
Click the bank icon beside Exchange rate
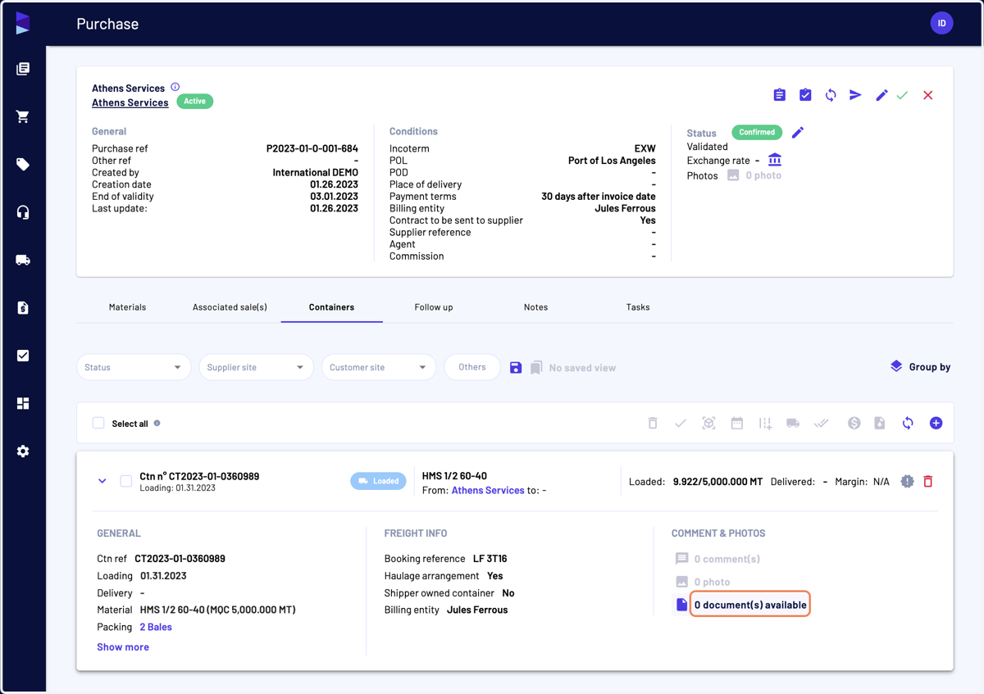click(775, 160)
